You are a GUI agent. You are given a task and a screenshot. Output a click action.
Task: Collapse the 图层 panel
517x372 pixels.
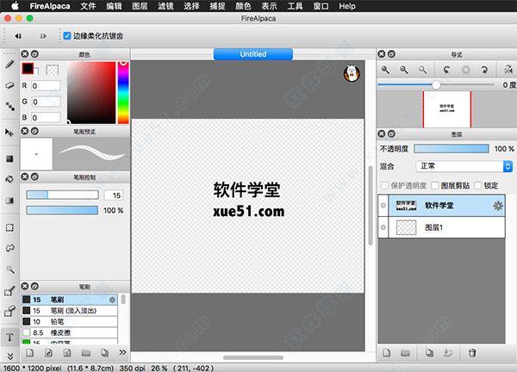(x=391, y=133)
